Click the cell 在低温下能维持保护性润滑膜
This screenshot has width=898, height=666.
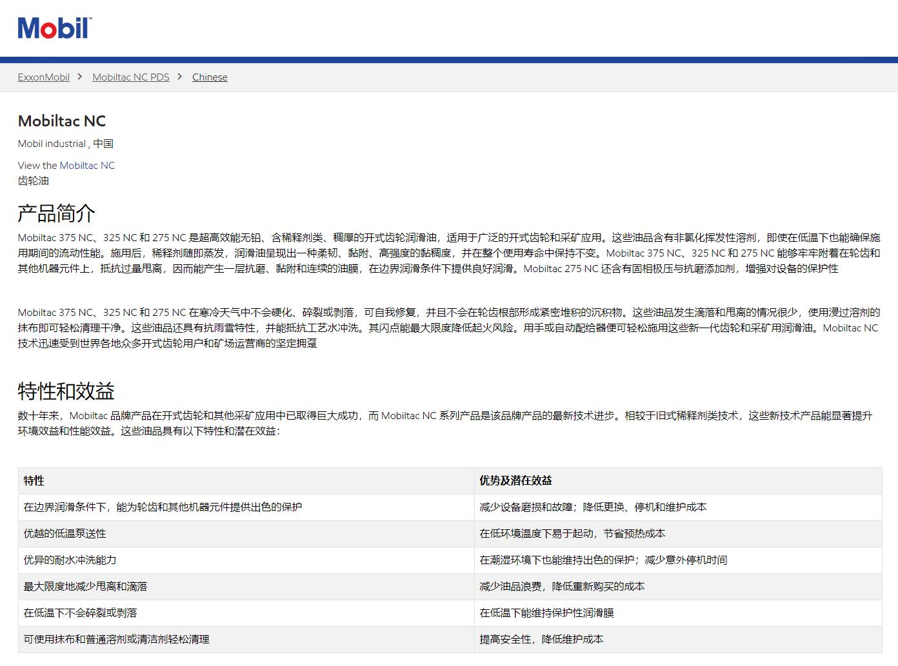[678, 613]
